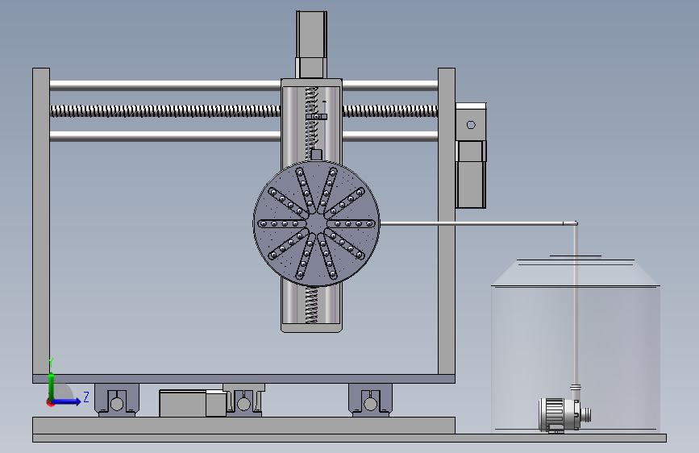Pick the pump inside the tank
Viewport: 699px width, 453px height.
point(564,414)
